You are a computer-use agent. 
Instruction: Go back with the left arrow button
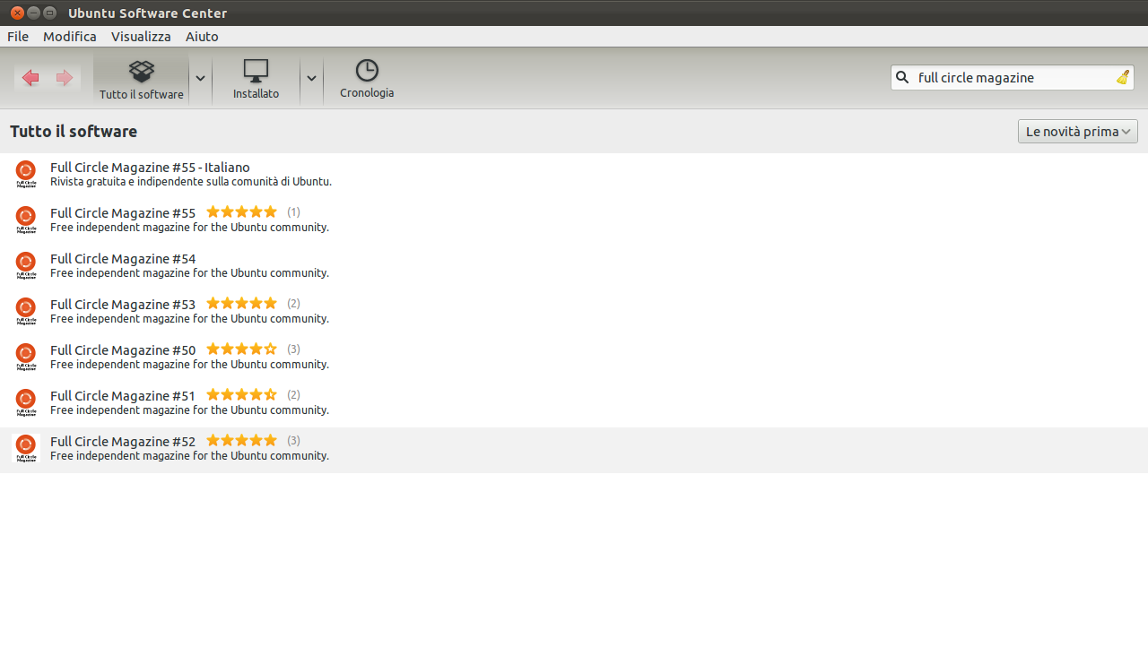pos(30,78)
